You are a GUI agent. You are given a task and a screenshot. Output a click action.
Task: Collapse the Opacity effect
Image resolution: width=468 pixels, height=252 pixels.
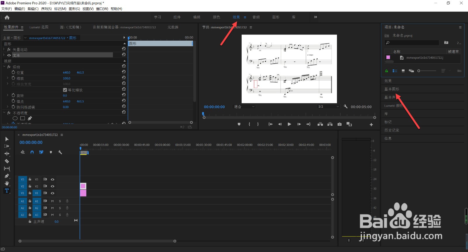click(4, 113)
